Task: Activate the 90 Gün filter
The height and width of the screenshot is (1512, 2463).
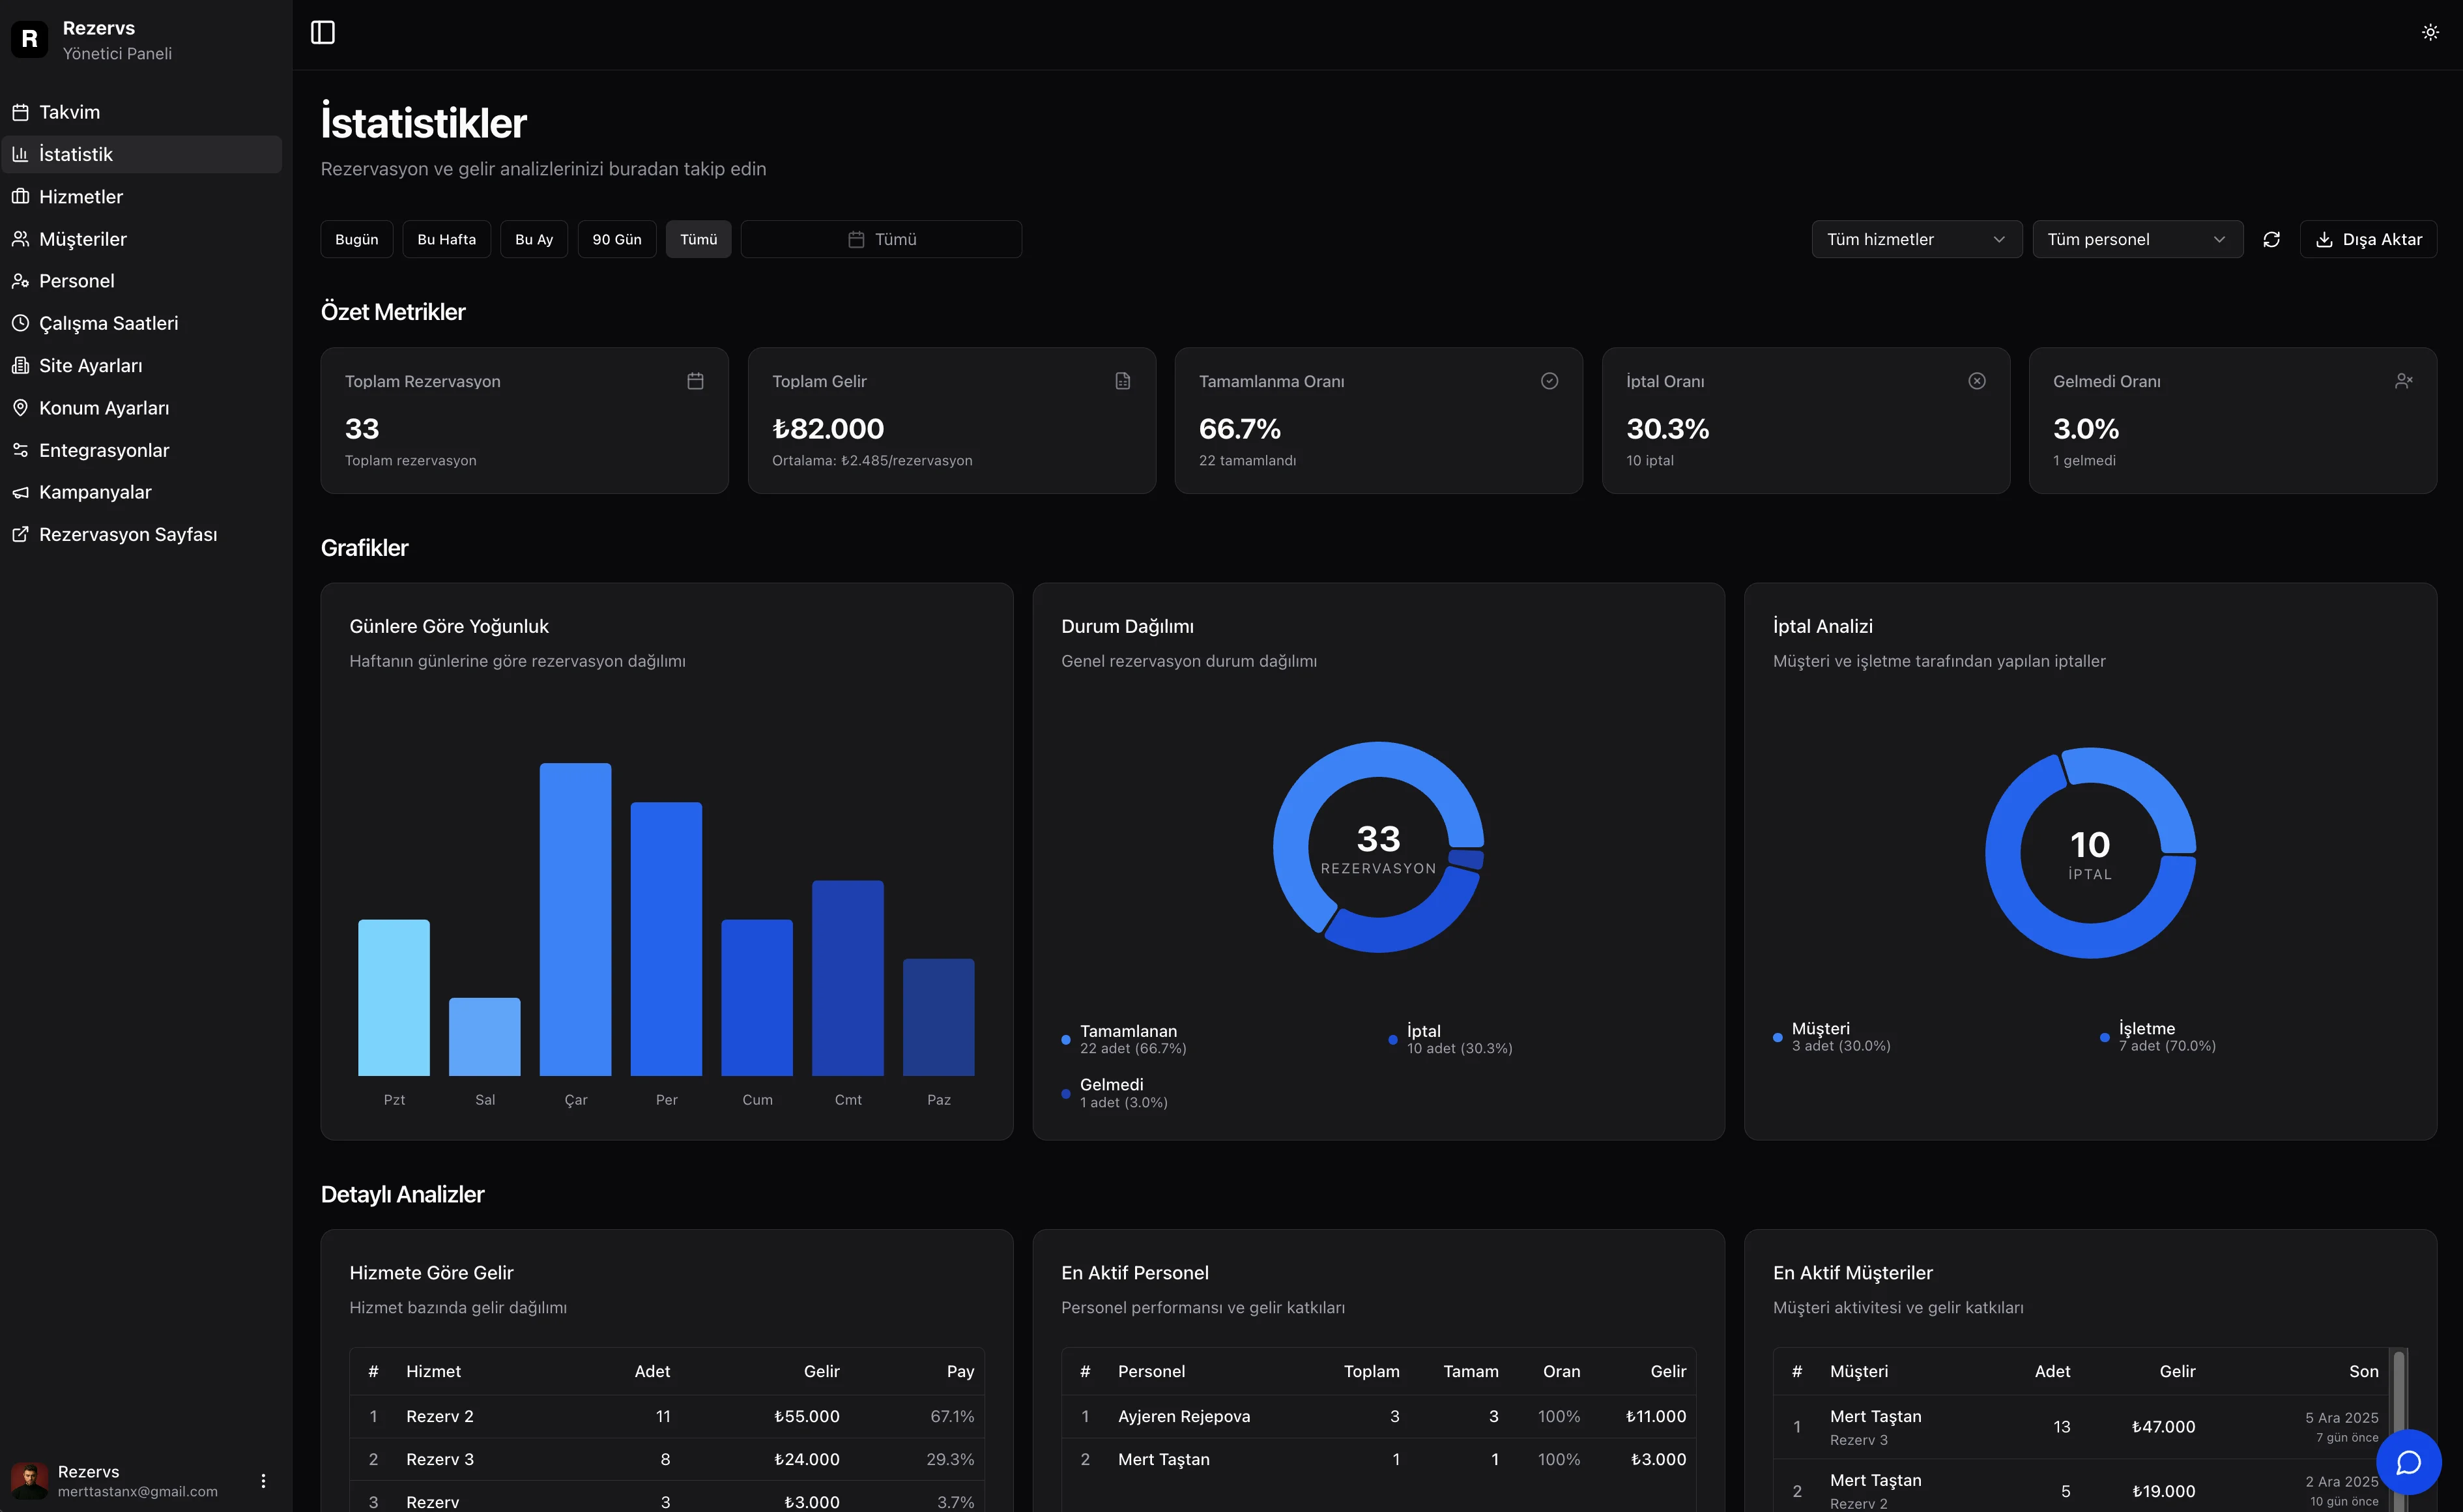Action: 616,238
